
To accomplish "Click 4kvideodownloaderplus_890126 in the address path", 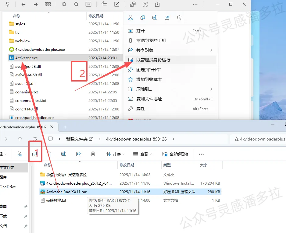I will (136, 139).
